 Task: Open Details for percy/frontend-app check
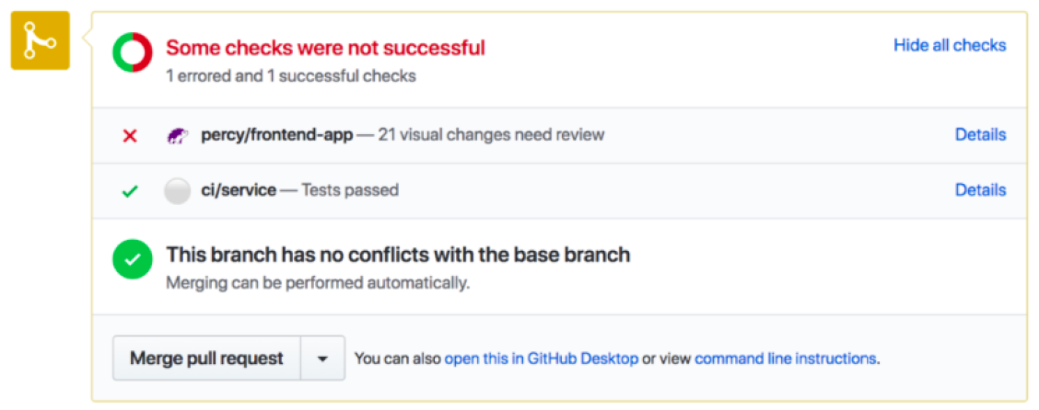tap(980, 135)
